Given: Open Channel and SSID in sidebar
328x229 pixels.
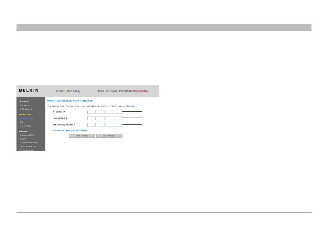Looking at the screenshot, I should click(x=27, y=135).
